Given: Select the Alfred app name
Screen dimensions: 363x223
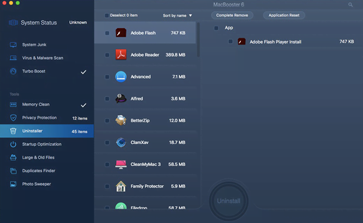Looking at the screenshot, I should coord(137,99).
